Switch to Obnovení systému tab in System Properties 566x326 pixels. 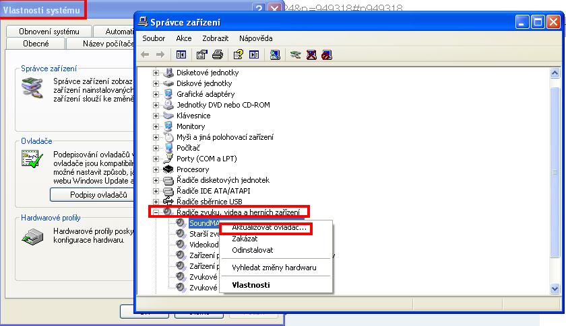point(49,32)
